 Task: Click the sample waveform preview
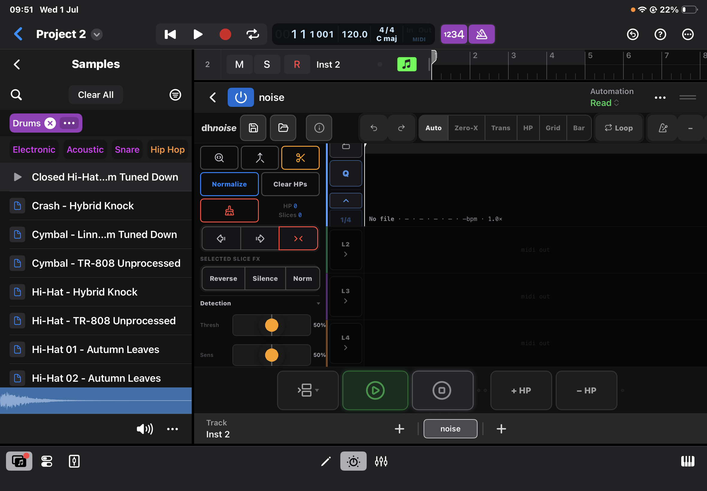tap(96, 401)
